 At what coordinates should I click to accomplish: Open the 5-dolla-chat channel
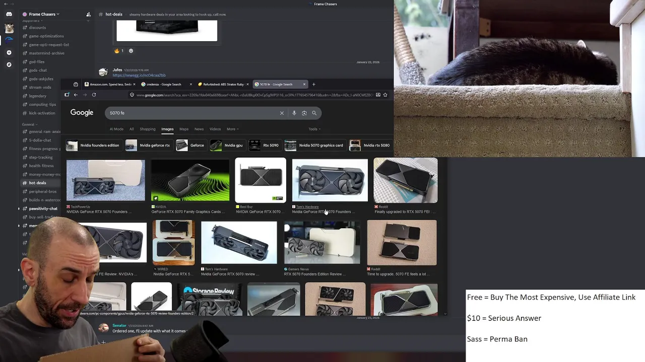tap(40, 140)
